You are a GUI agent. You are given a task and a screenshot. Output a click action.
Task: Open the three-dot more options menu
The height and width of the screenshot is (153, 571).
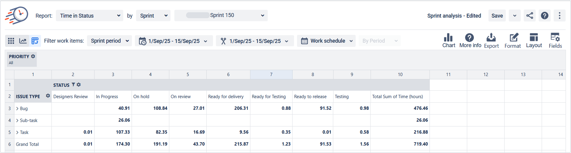[x=559, y=16]
